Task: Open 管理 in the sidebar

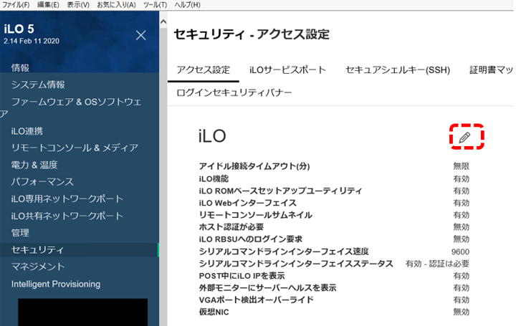Action: [20, 233]
